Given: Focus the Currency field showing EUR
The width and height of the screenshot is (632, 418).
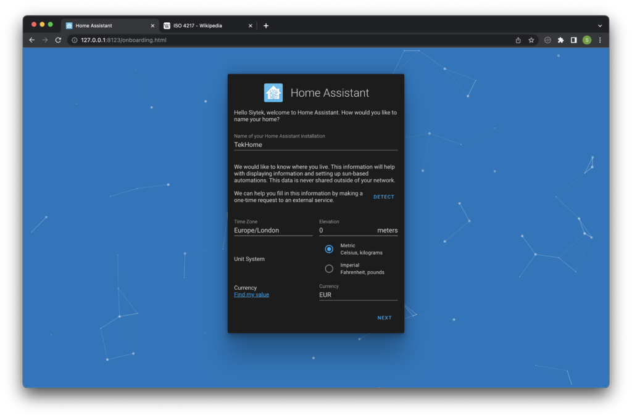Looking at the screenshot, I should point(358,292).
